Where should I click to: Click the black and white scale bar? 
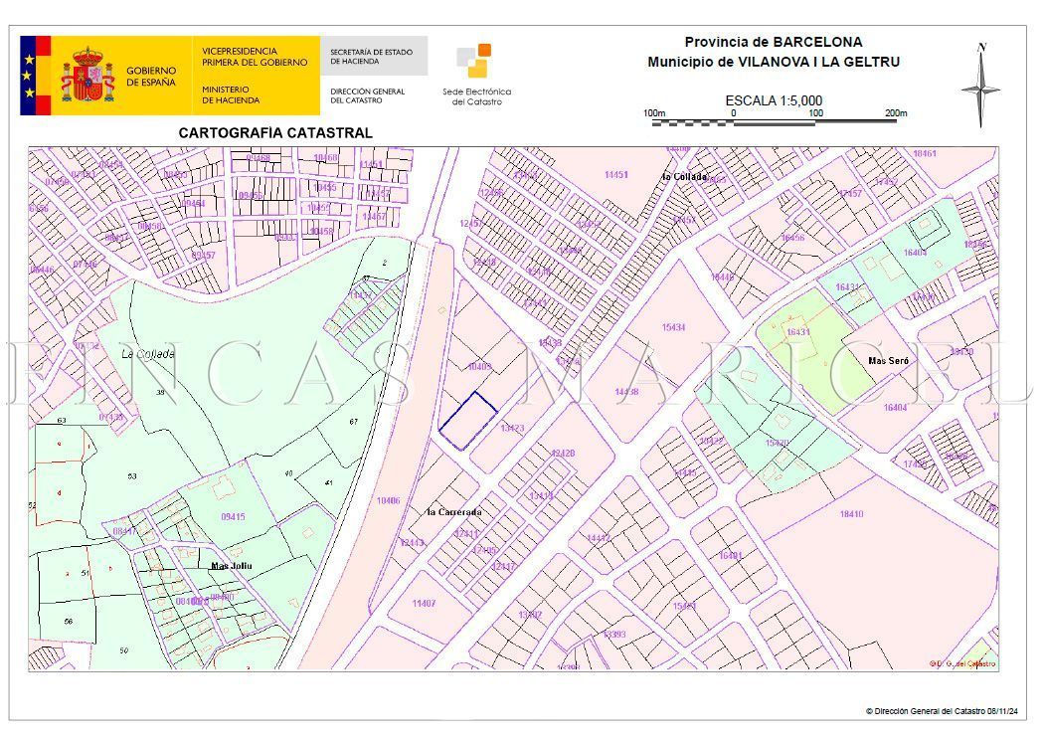pos(776,122)
